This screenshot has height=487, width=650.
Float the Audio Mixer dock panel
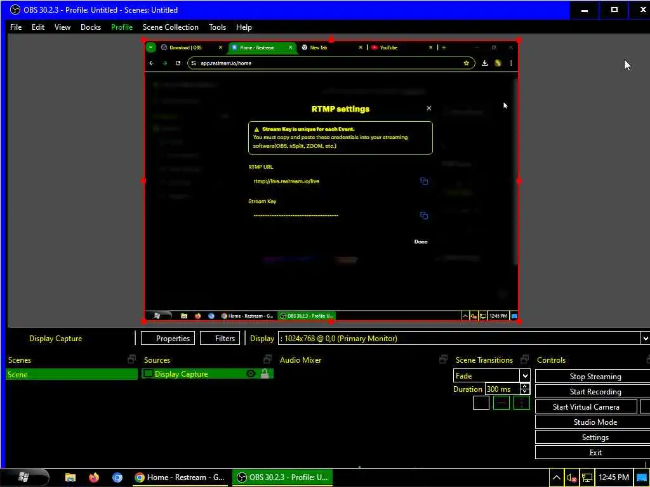pos(443,360)
